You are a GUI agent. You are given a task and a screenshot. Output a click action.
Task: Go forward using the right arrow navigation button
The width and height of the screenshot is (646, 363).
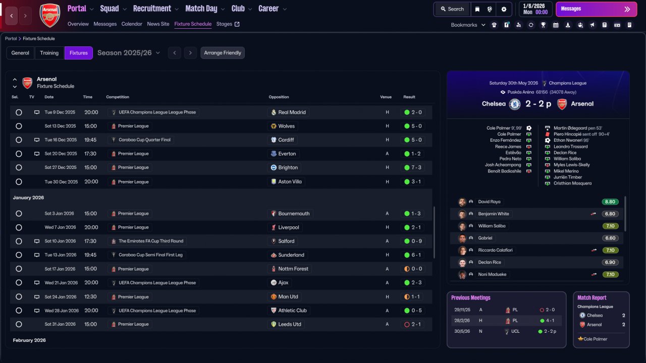(x=26, y=16)
